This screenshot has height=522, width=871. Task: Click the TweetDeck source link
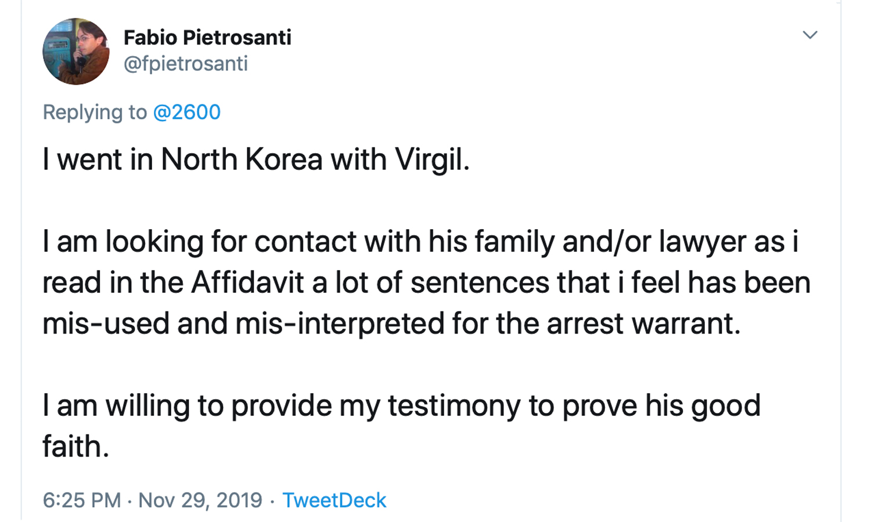coord(334,500)
